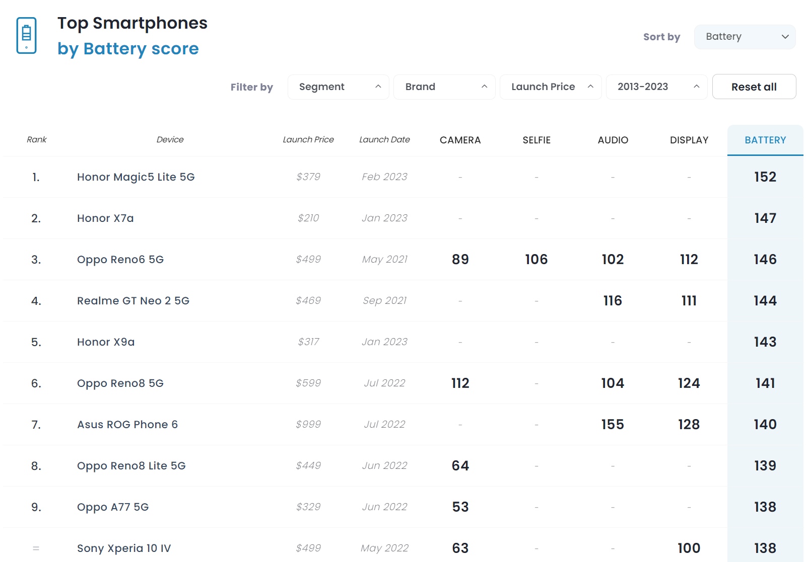The width and height of the screenshot is (808, 562).
Task: Click the Reset all button
Action: pos(754,87)
